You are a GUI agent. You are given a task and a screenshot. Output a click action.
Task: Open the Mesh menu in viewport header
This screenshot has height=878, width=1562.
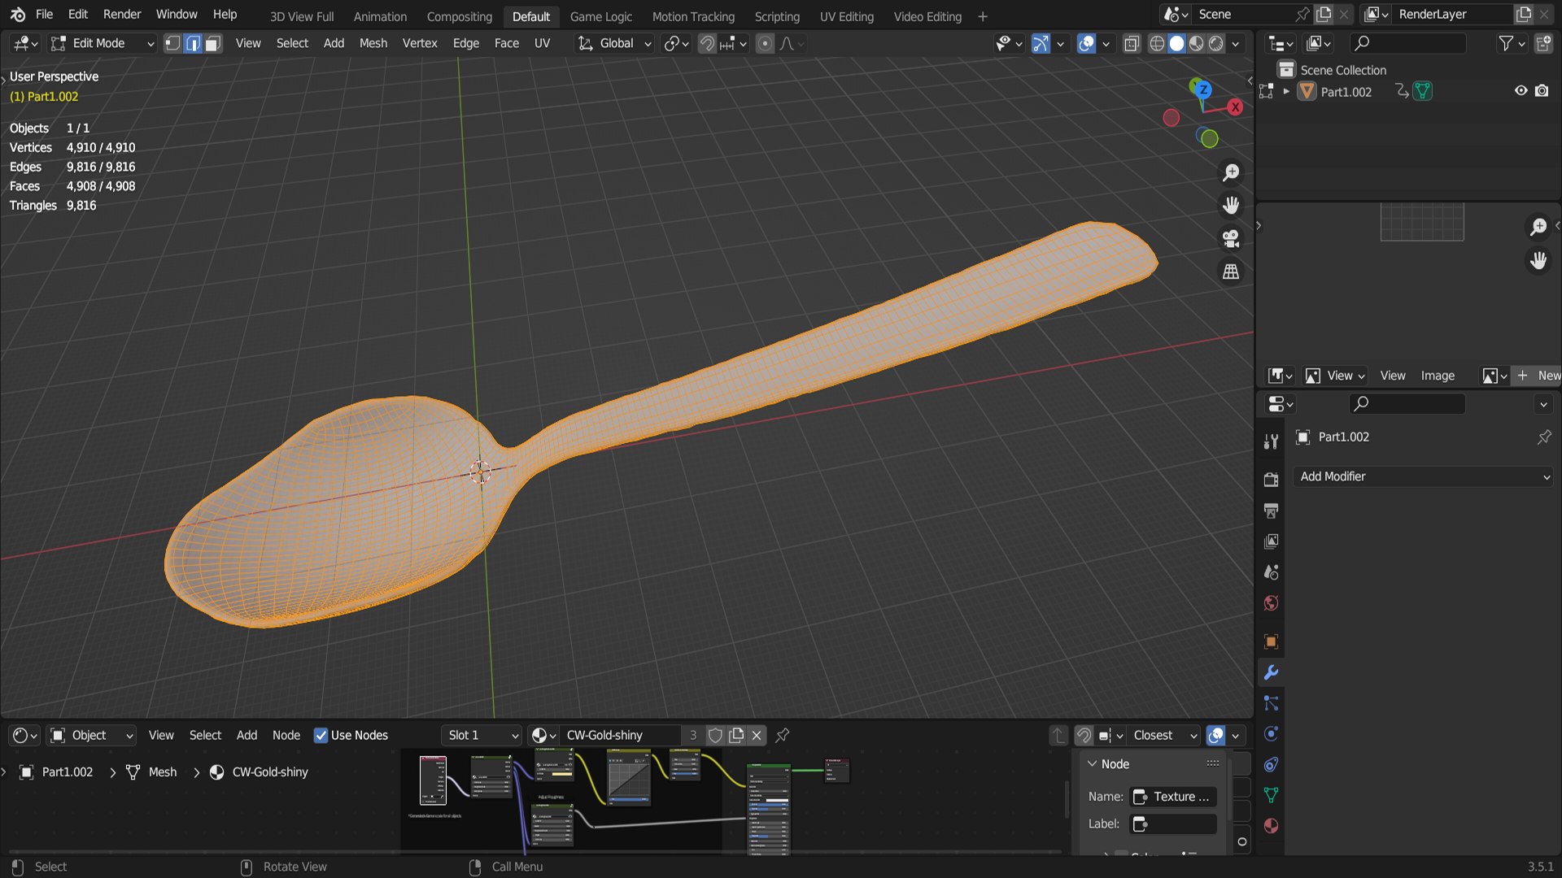pyautogui.click(x=373, y=43)
